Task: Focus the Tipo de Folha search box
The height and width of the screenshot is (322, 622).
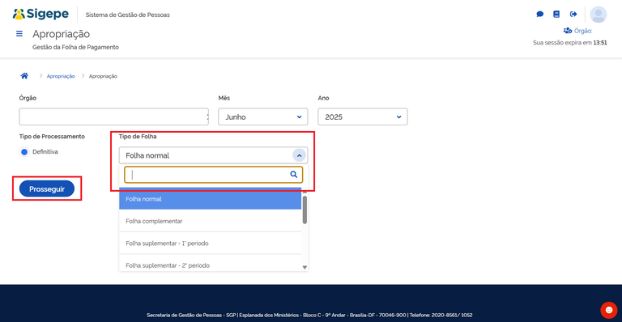Action: pos(214,175)
